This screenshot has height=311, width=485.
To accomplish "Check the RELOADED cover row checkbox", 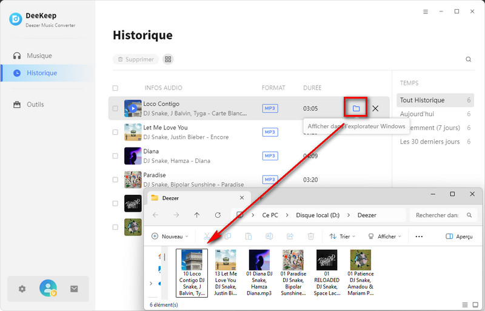I will point(115,203).
